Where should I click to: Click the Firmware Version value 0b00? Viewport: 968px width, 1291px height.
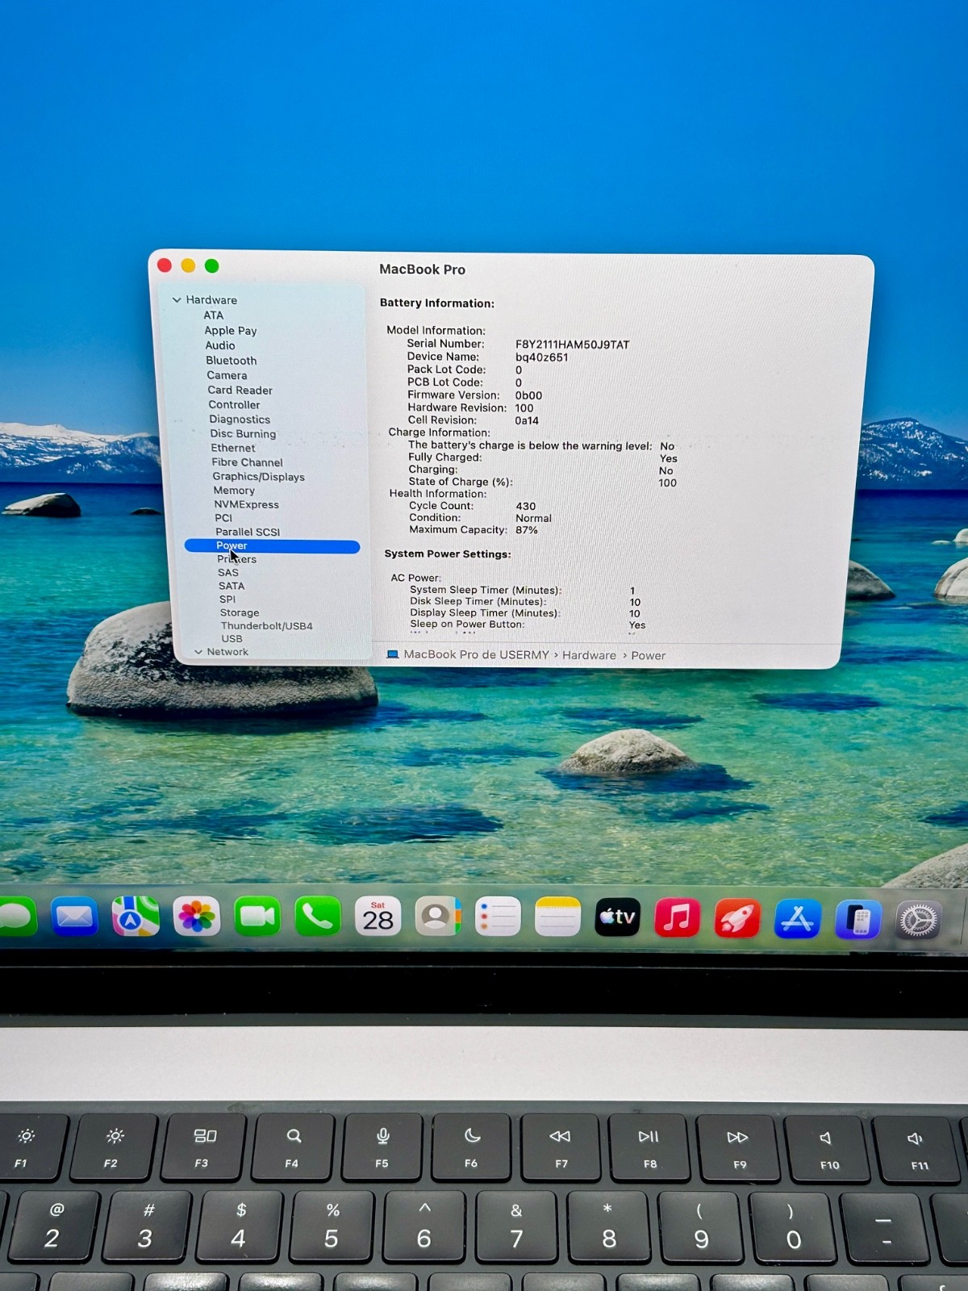528,395
